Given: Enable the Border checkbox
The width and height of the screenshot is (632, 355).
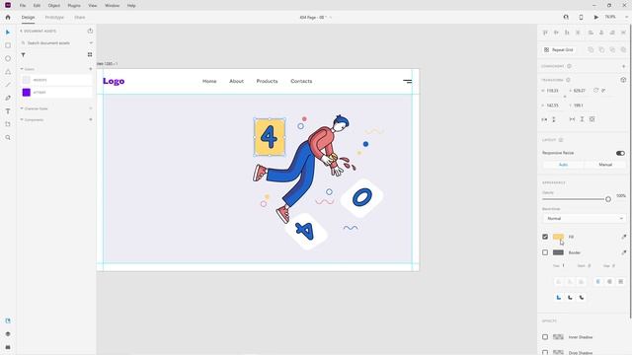Looking at the screenshot, I should (545, 252).
